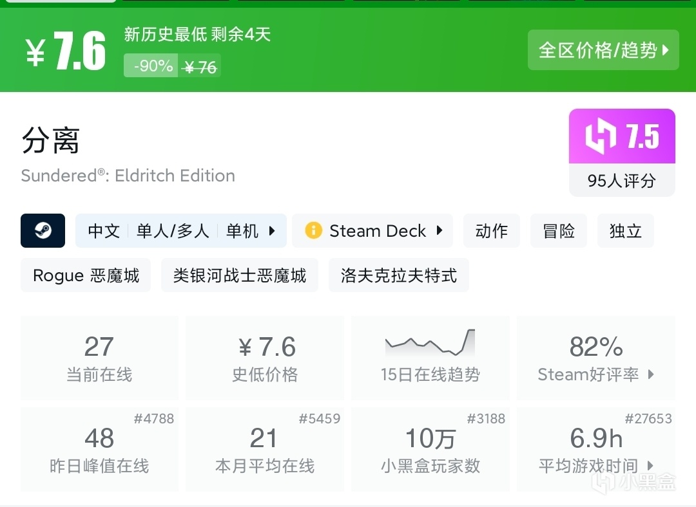Viewport: 696px width, 507px height.
Task: Click the Steam platform icon
Action: tap(43, 230)
